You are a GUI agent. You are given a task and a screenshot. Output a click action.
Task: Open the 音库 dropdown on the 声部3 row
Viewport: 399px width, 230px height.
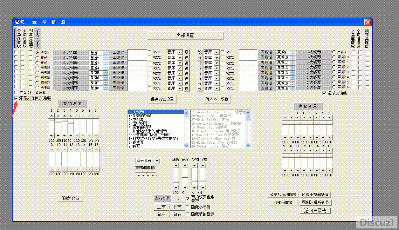[180, 63]
